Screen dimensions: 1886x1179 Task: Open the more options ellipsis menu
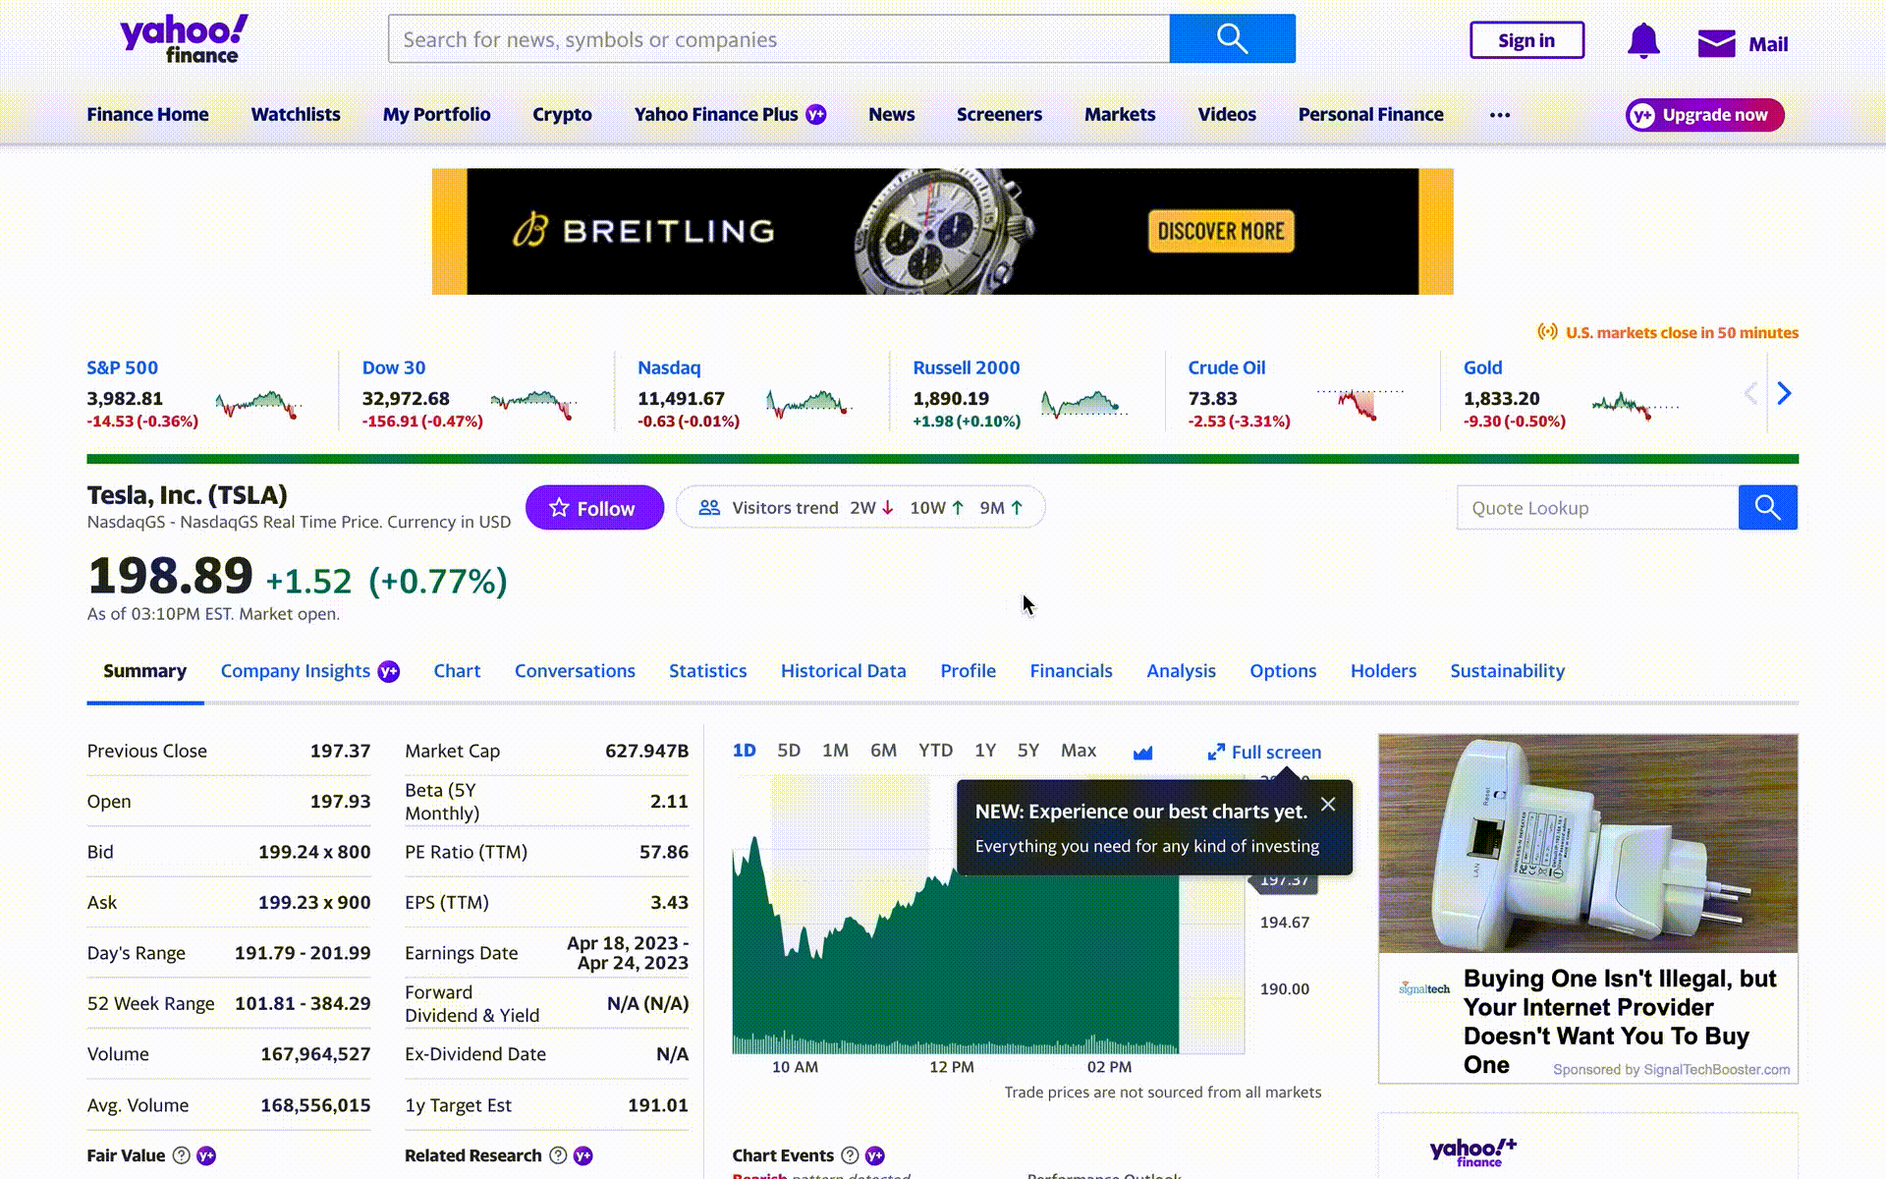pos(1500,115)
